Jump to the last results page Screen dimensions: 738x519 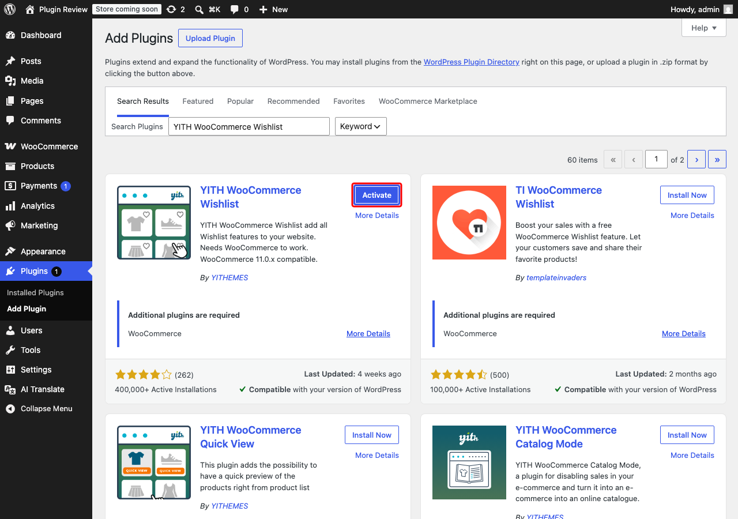tap(717, 160)
